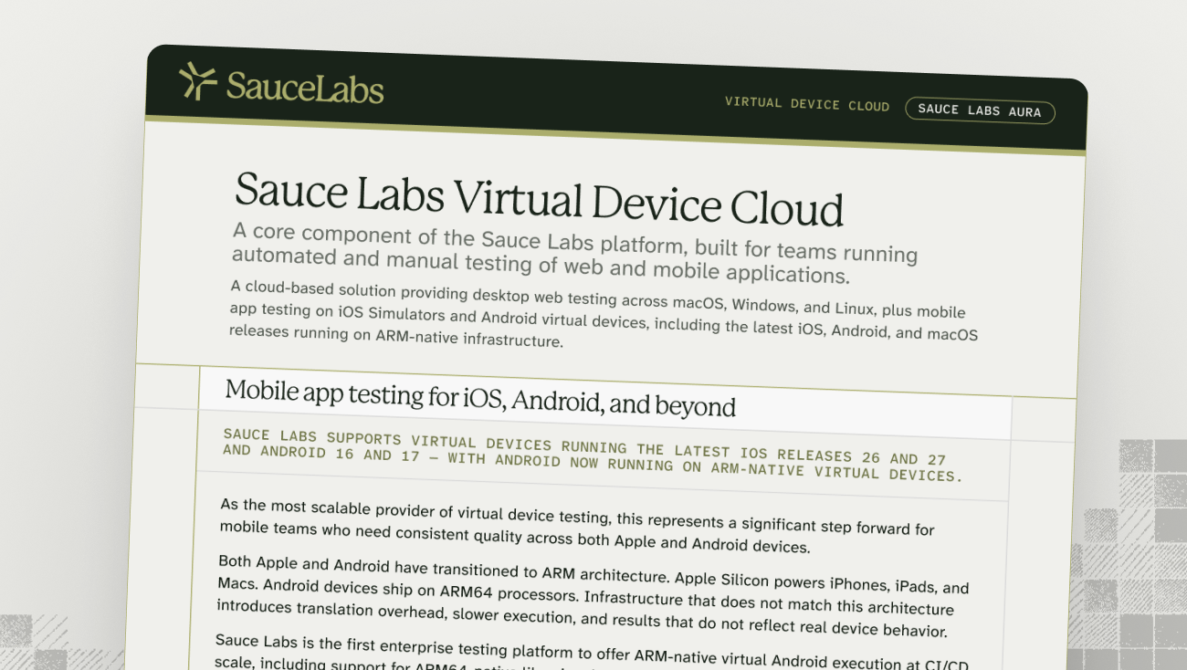Click line 'introduces translation overhead, slower execution'
The width and height of the screenshot is (1187, 670).
[582, 619]
